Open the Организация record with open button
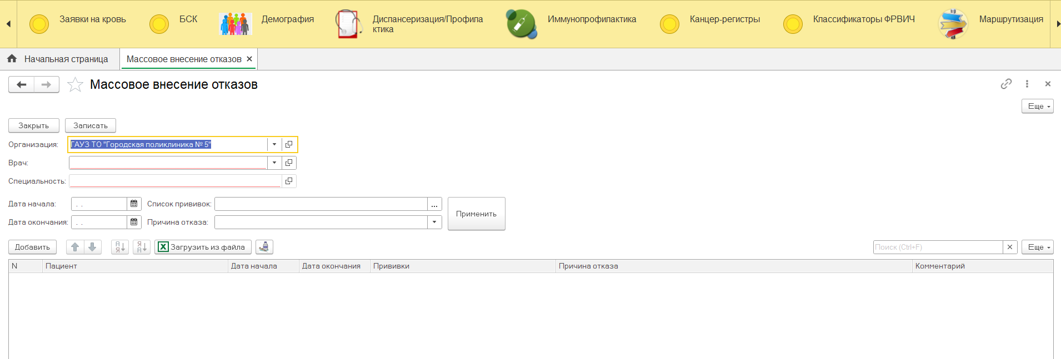Image resolution: width=1061 pixels, height=359 pixels. 289,144
